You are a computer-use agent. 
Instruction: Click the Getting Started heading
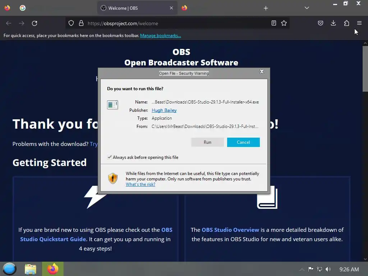(x=50, y=163)
